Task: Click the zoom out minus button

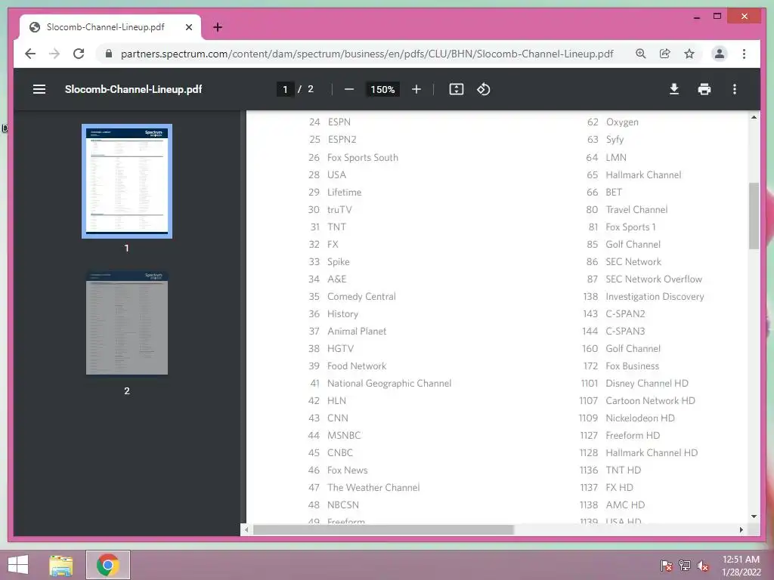Action: [349, 89]
